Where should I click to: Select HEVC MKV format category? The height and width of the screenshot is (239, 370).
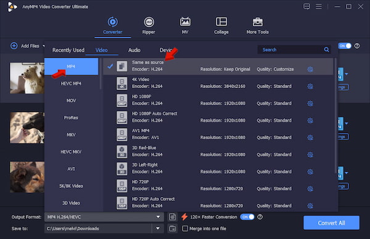click(72, 152)
